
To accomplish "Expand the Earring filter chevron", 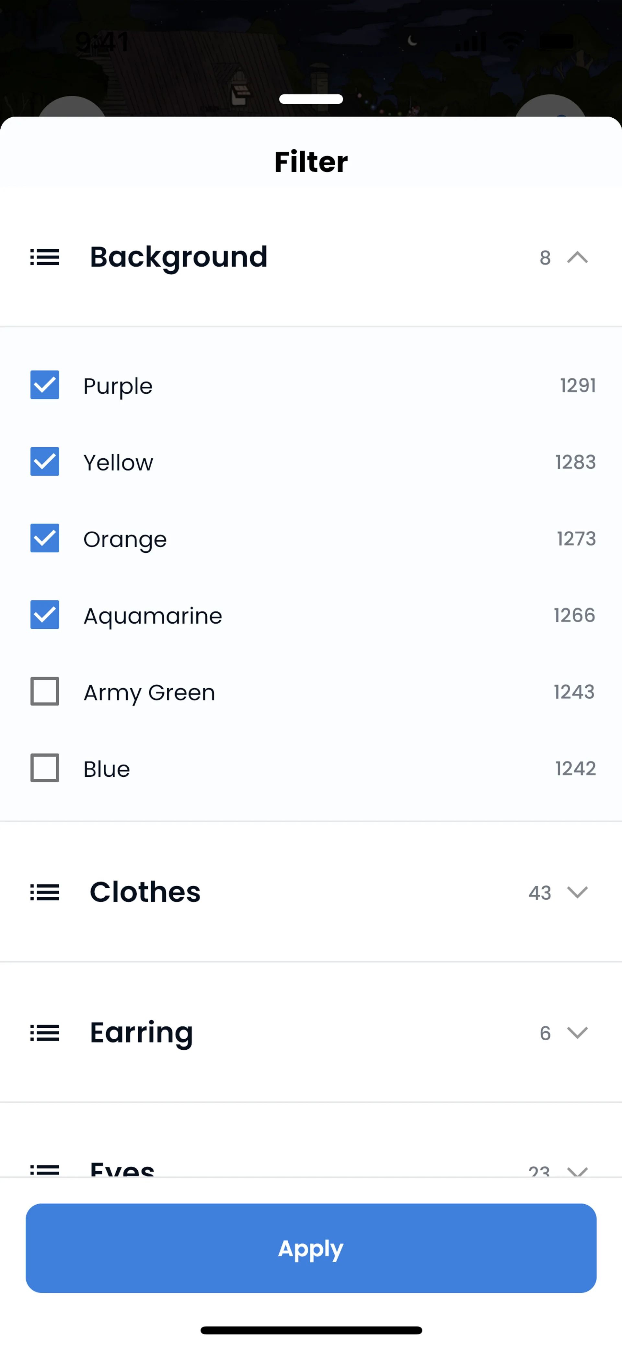I will [x=578, y=1033].
